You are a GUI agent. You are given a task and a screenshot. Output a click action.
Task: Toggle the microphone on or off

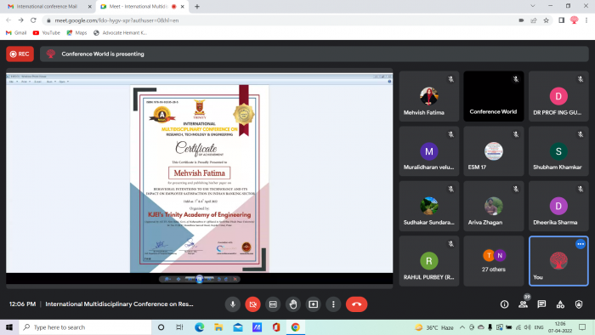tap(233, 304)
